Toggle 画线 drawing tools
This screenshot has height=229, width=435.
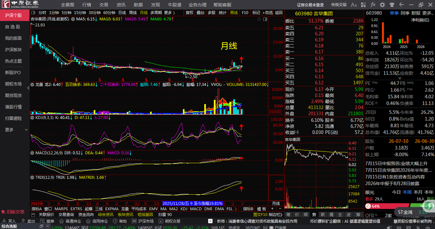coord(234,13)
